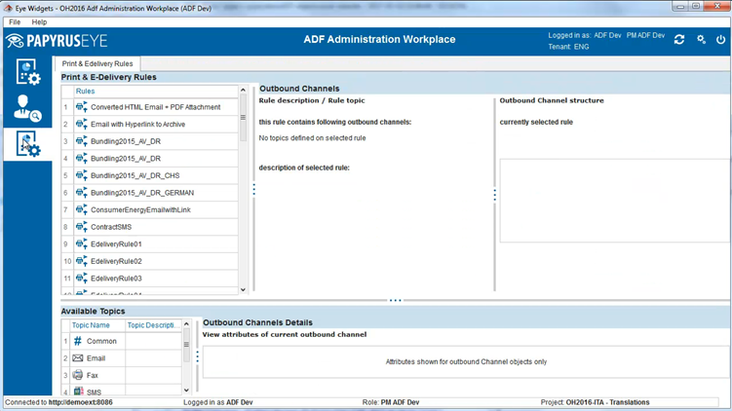Select rule EdeliveryRule02
The height and width of the screenshot is (411, 732).
(x=116, y=261)
